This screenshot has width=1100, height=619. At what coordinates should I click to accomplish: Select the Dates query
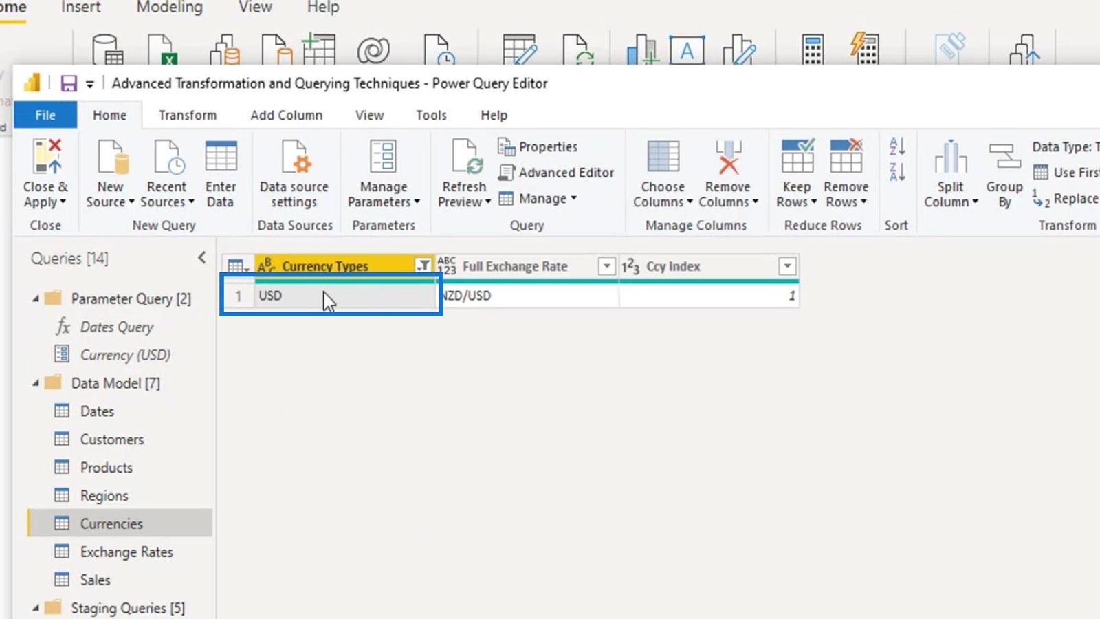point(97,411)
